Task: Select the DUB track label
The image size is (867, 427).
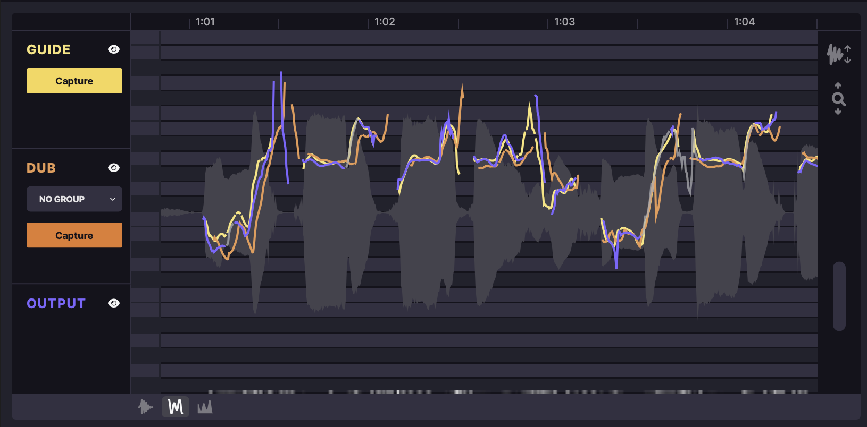Action: tap(41, 168)
